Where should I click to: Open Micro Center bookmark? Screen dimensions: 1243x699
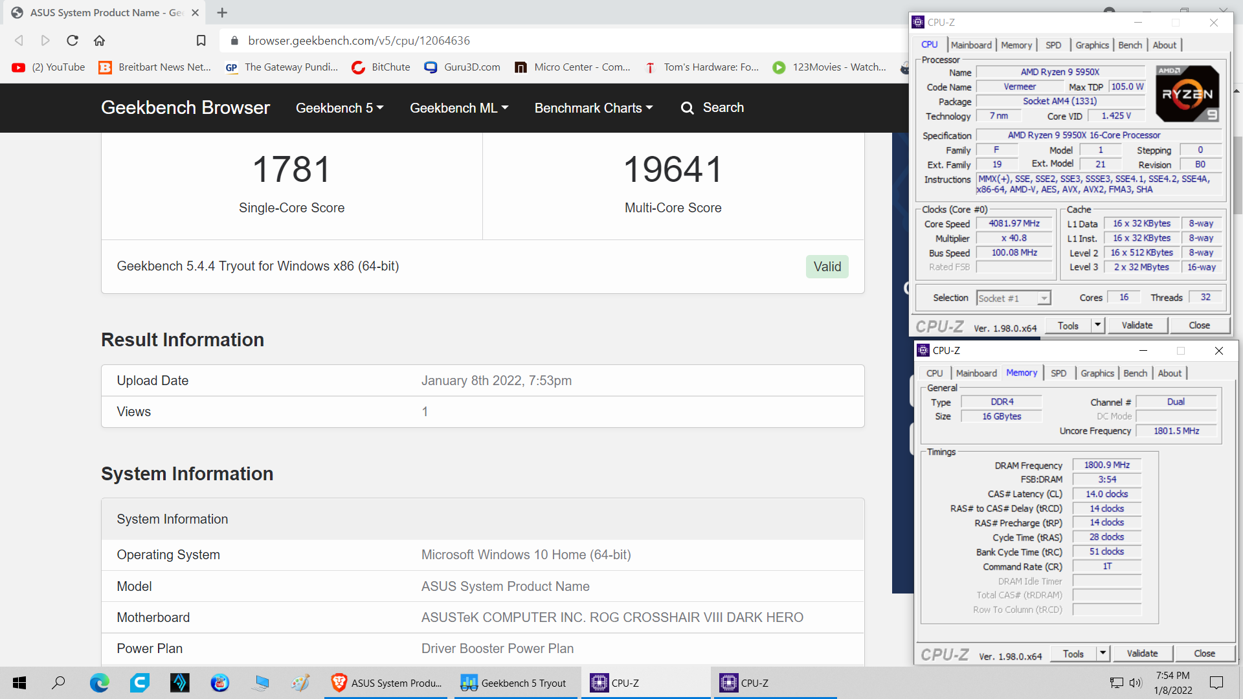click(572, 67)
